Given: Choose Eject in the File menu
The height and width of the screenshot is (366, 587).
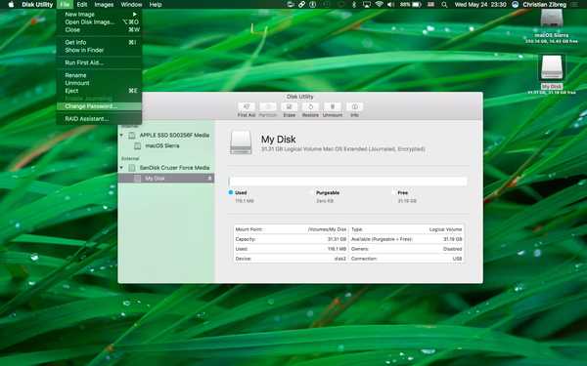Looking at the screenshot, I should tap(99, 91).
